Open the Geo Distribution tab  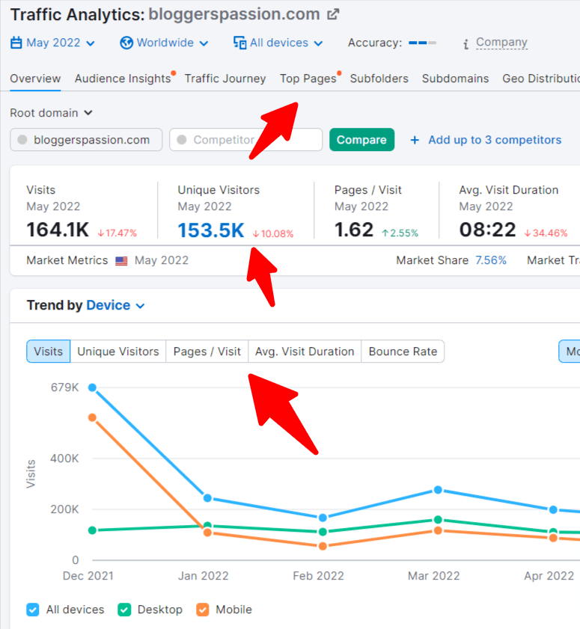pyautogui.click(x=541, y=79)
